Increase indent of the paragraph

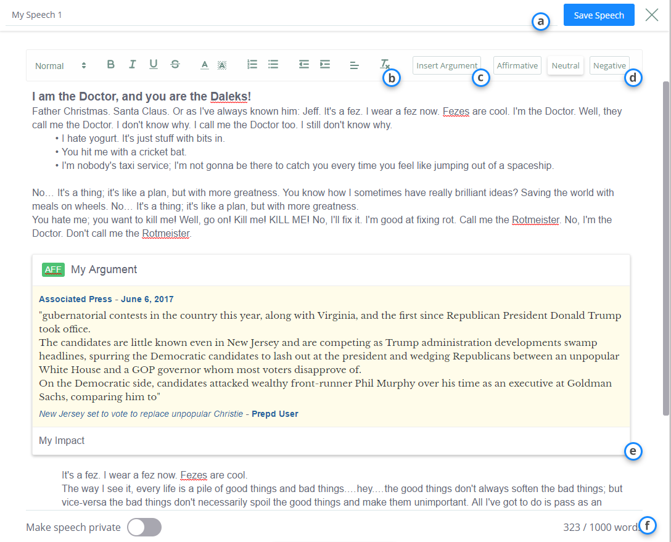pos(325,65)
